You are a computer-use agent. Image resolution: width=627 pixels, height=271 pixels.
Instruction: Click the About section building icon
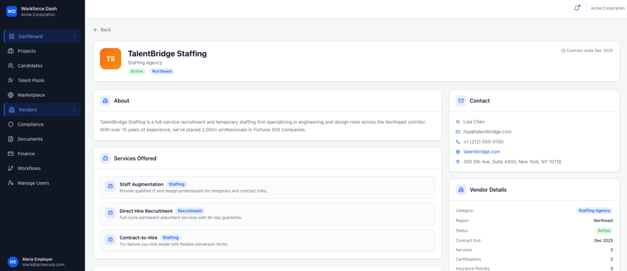pyautogui.click(x=105, y=101)
